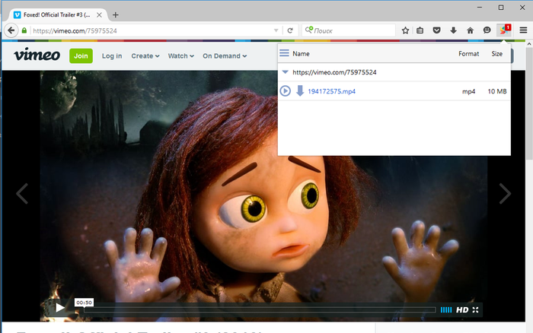Expand the Create dropdown menu

coord(145,56)
